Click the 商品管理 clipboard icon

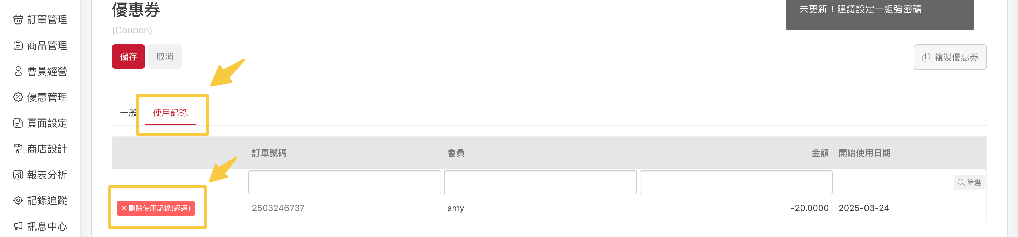tap(18, 45)
